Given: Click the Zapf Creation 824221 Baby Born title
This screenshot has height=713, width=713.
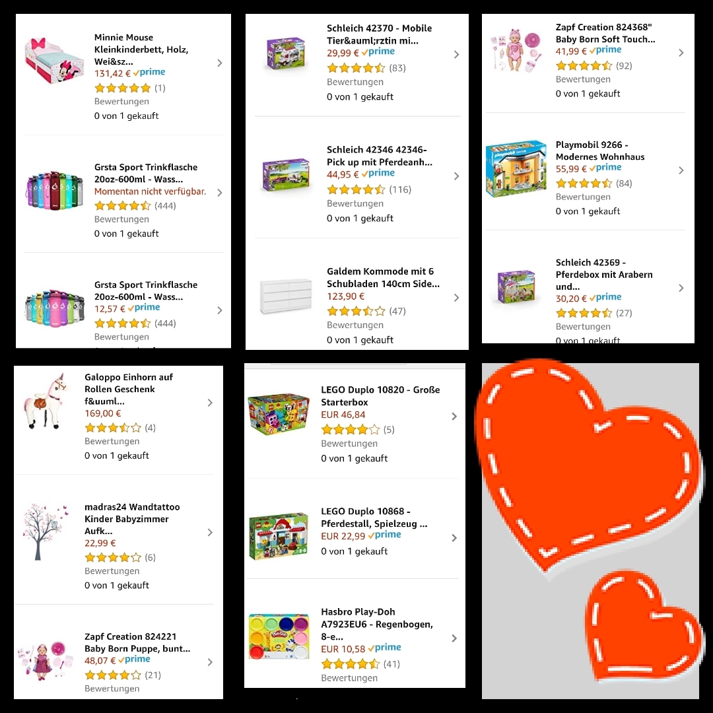Looking at the screenshot, I should click(137, 642).
